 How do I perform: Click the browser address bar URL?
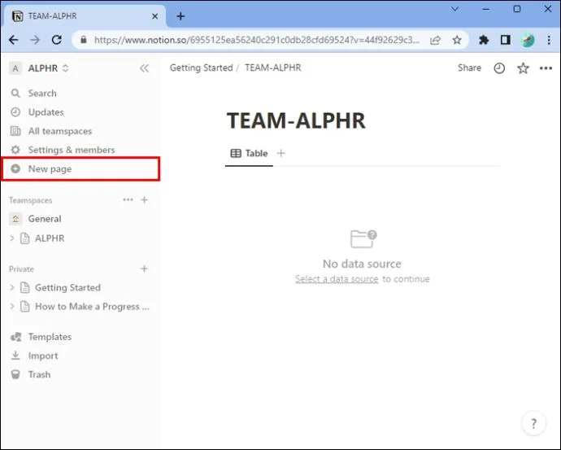point(257,40)
